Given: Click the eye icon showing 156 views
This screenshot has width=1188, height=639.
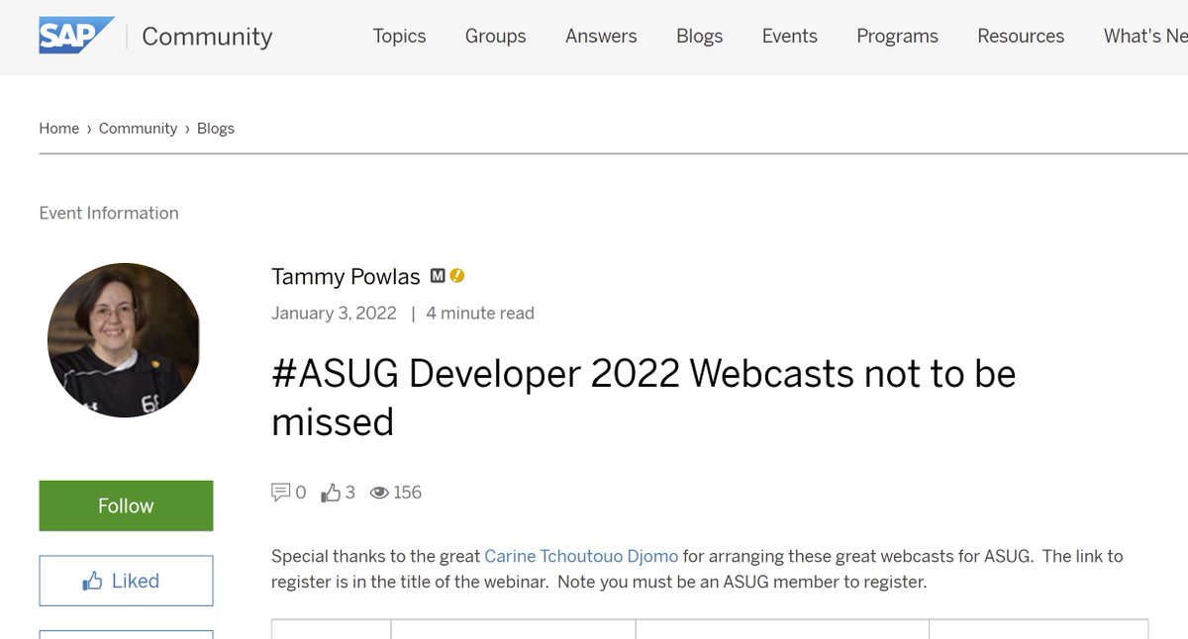Looking at the screenshot, I should pos(380,492).
